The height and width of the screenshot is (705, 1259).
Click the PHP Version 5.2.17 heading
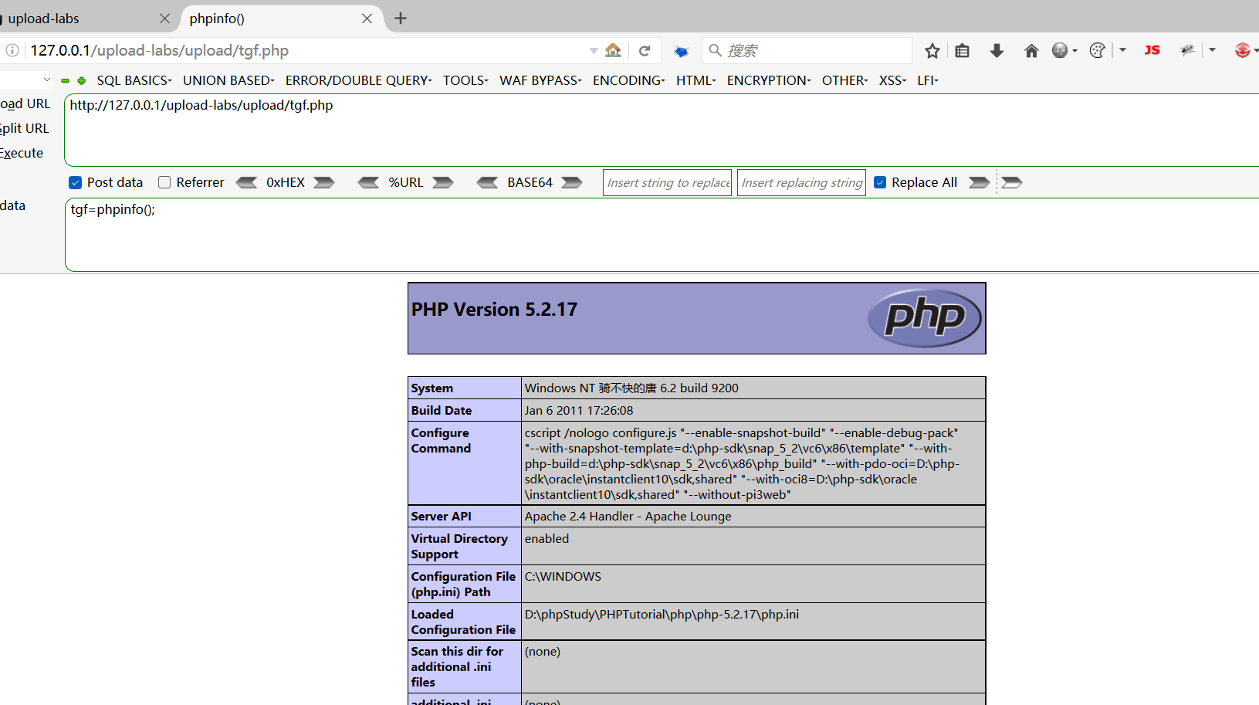[x=494, y=310]
